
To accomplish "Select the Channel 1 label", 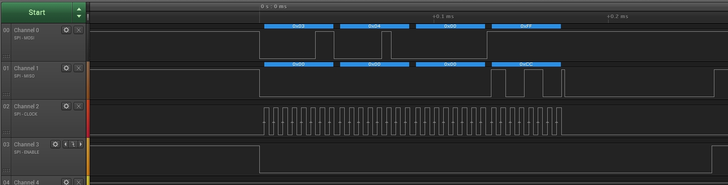I will (x=26, y=68).
